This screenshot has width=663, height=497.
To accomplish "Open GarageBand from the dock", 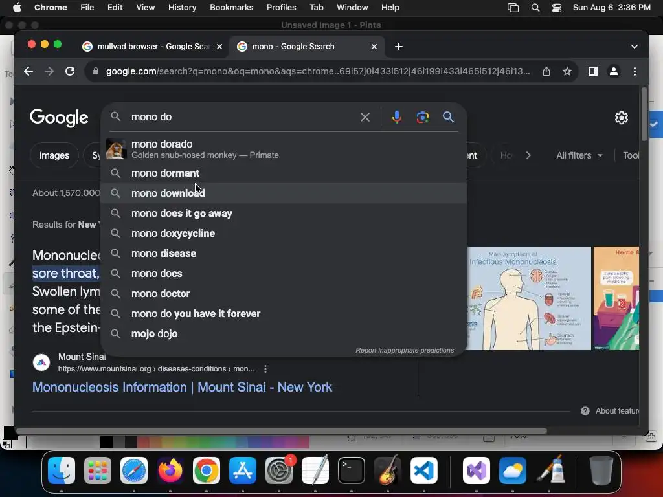I will click(x=388, y=470).
